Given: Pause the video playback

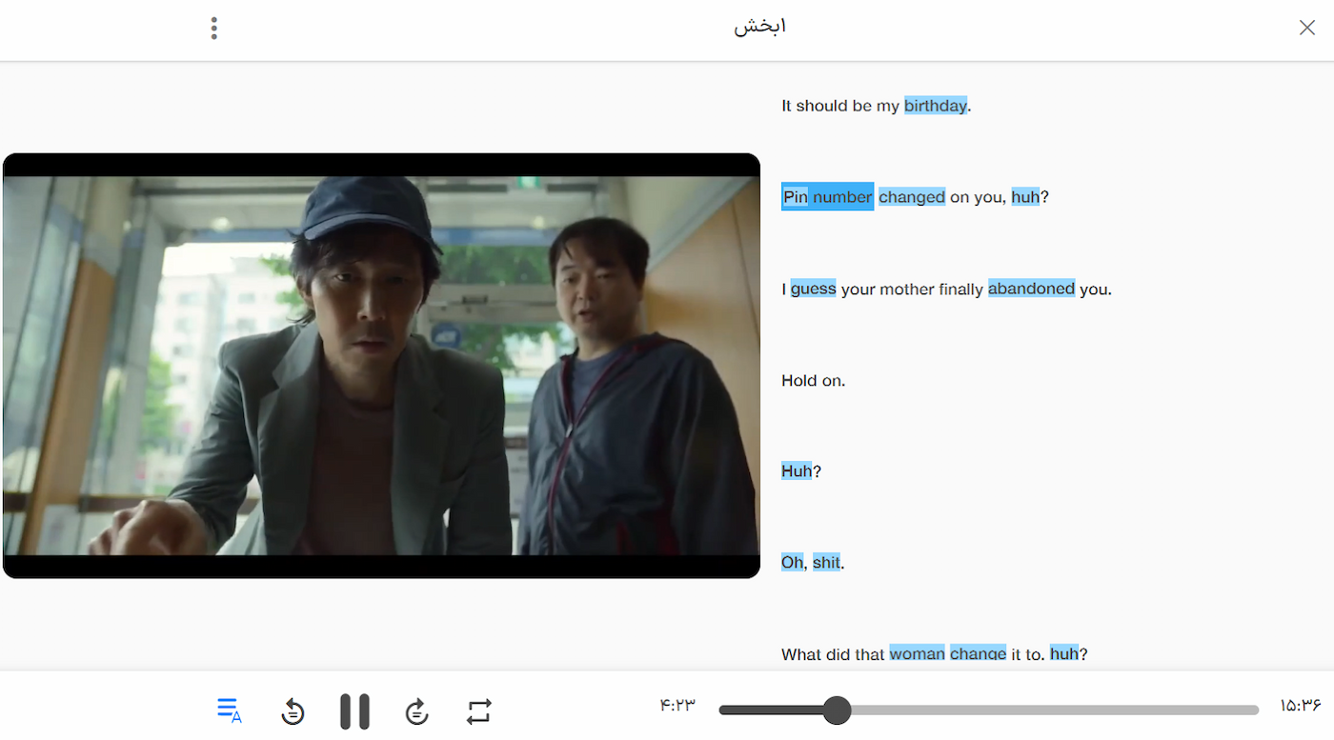Looking at the screenshot, I should click(x=354, y=711).
